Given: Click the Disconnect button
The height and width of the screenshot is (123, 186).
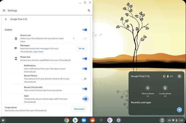Looking at the screenshot, I should (x=79, y=109).
